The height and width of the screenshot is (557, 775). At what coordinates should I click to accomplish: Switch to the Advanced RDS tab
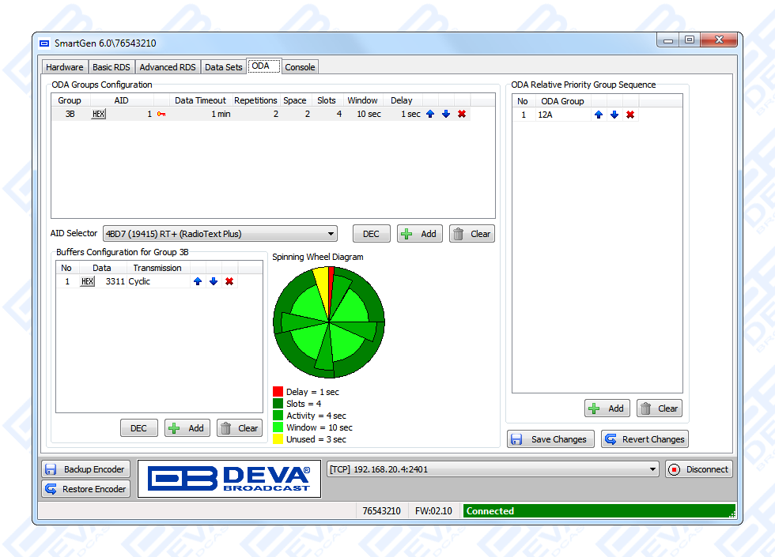(x=167, y=67)
